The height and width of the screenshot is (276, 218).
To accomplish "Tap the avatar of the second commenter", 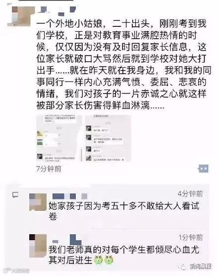I will pos(38,246).
